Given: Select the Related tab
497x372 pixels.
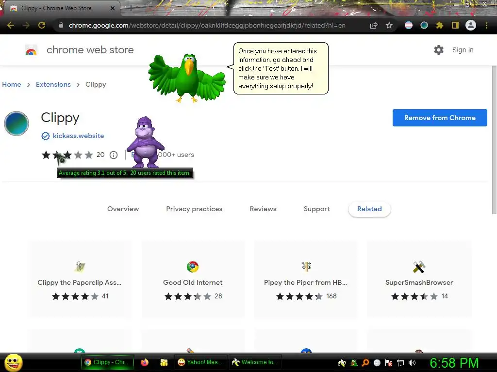Looking at the screenshot, I should 369,209.
